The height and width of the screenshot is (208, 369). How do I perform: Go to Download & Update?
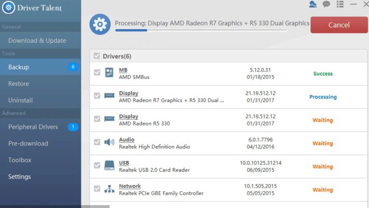37,41
